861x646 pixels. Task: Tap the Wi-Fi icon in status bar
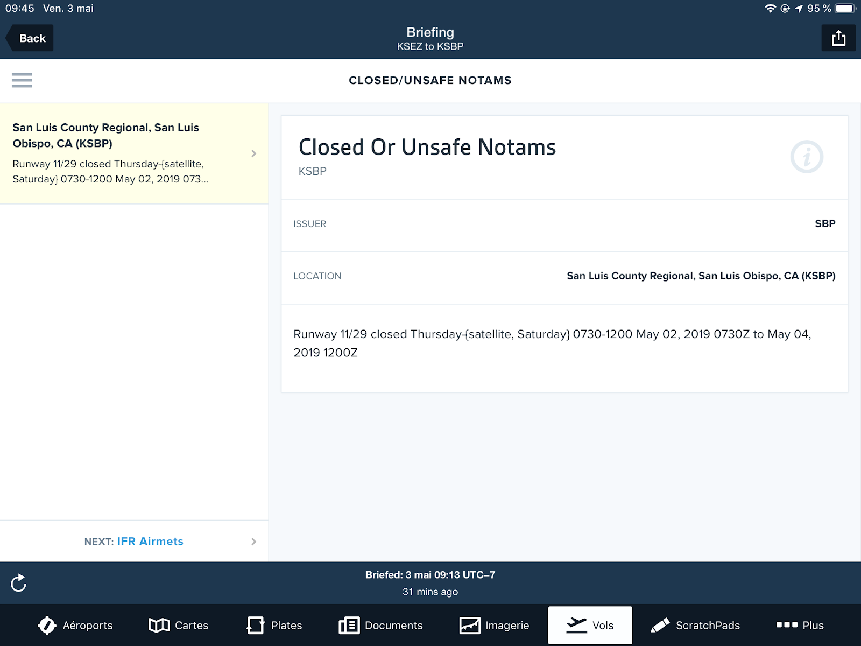tap(770, 8)
